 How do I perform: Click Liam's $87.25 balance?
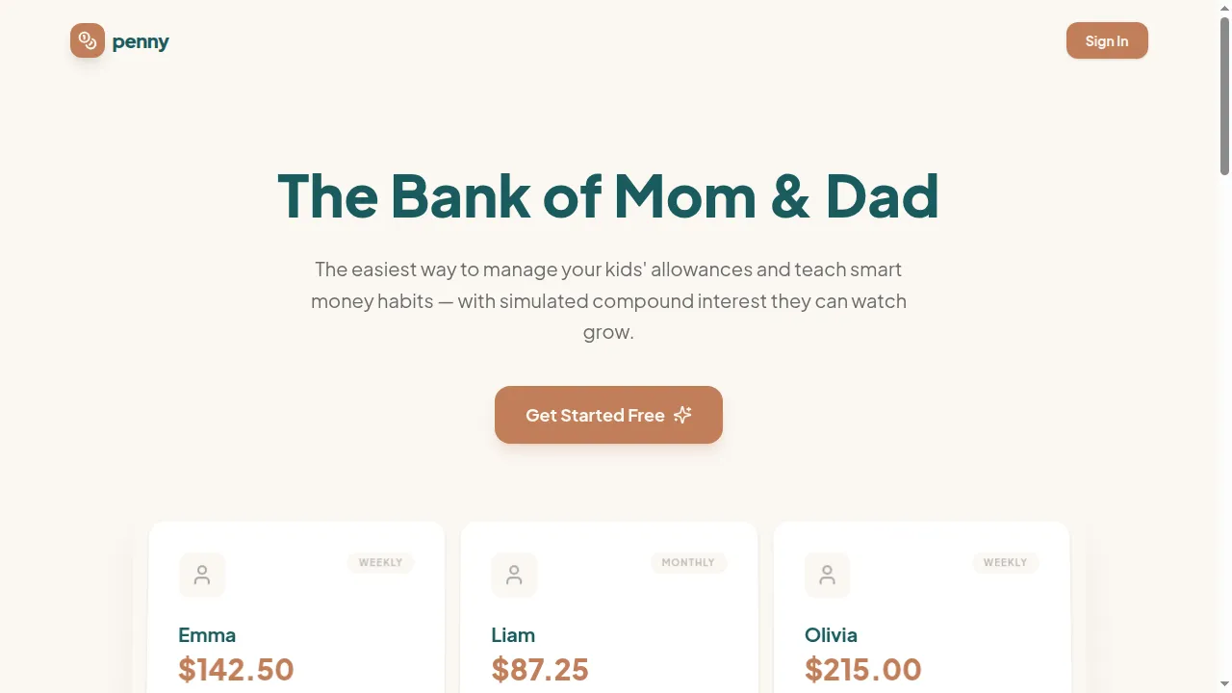pos(540,669)
